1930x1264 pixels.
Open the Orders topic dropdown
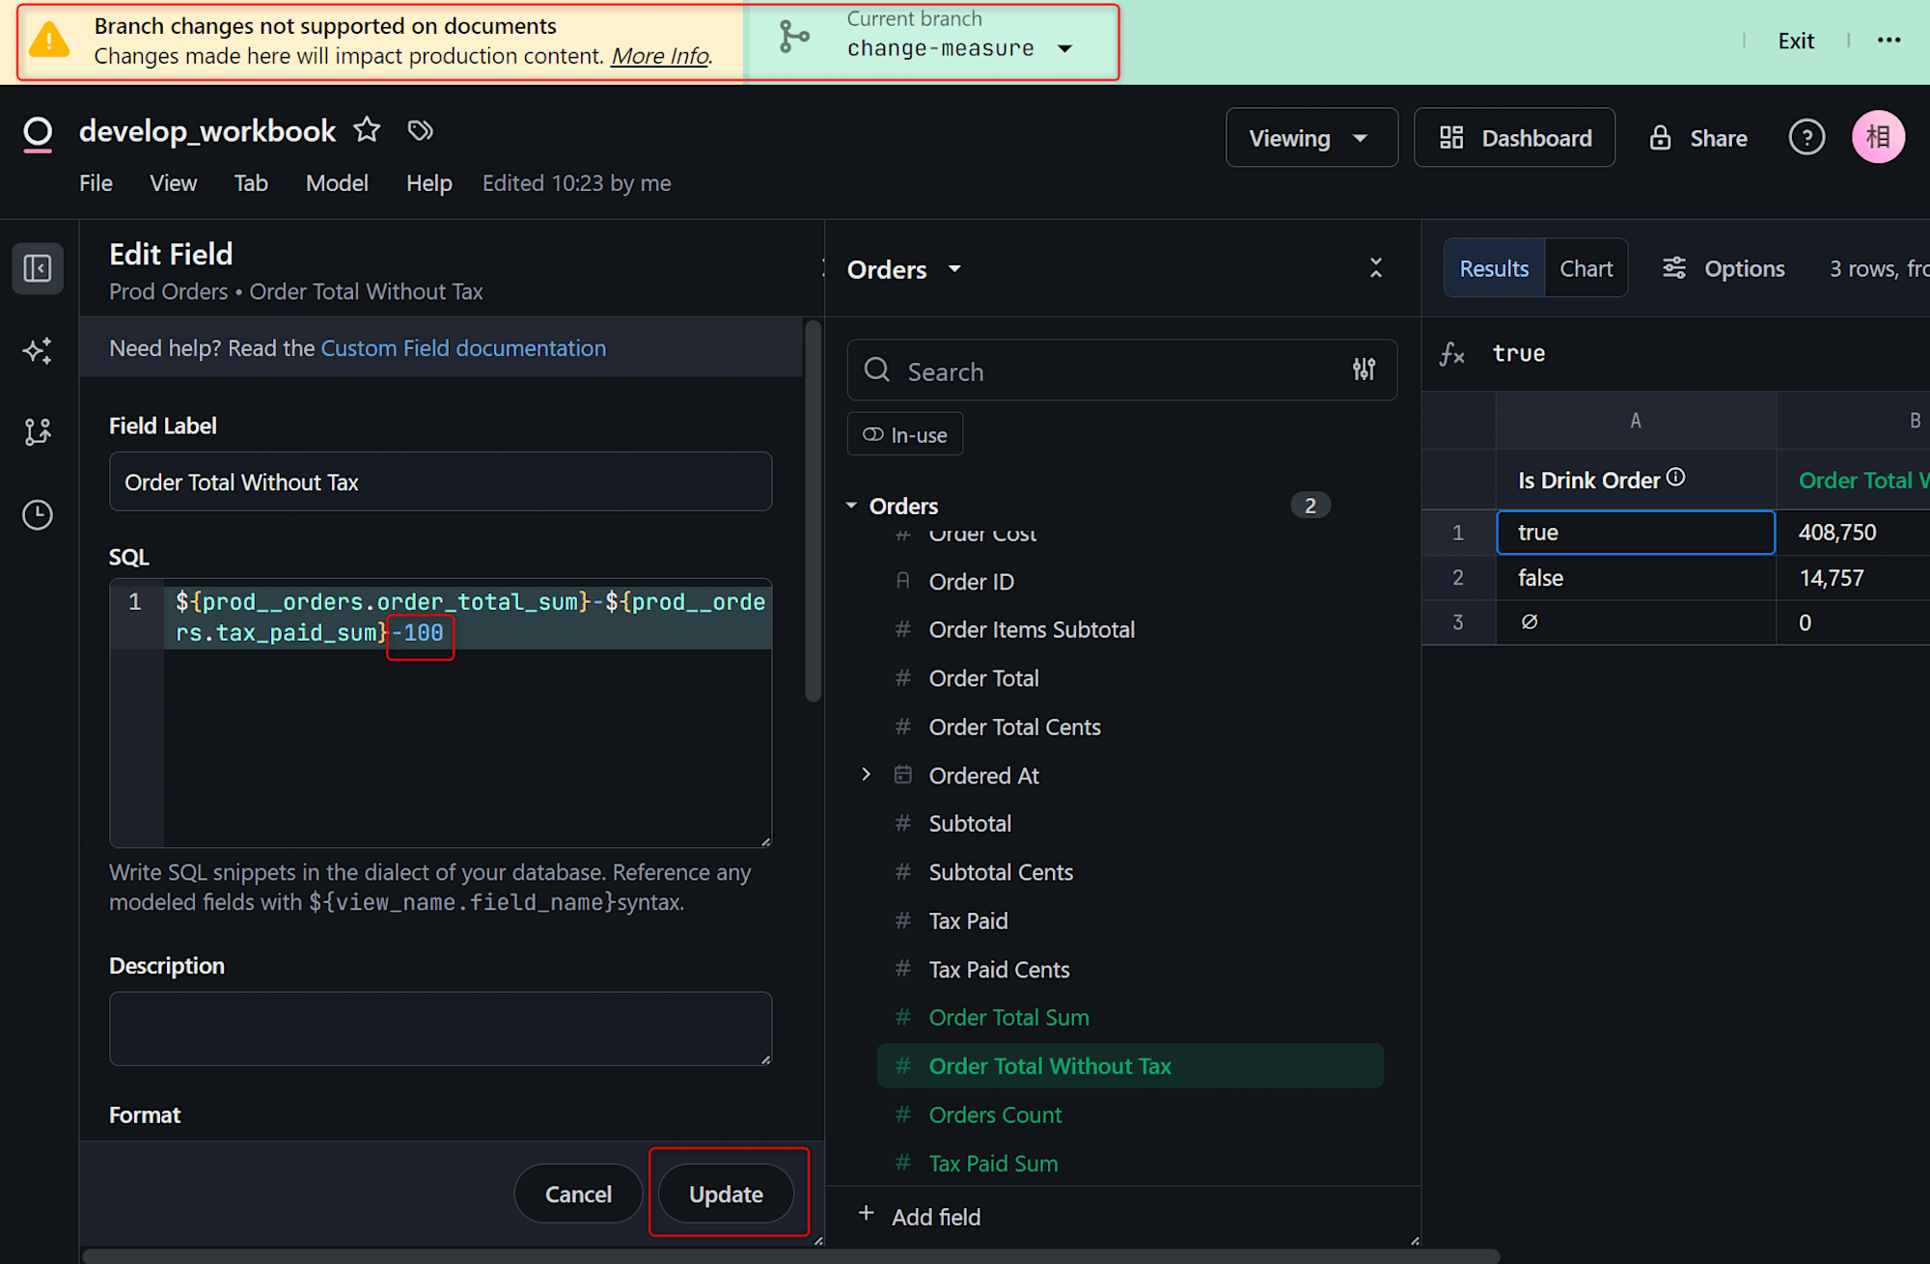[904, 269]
